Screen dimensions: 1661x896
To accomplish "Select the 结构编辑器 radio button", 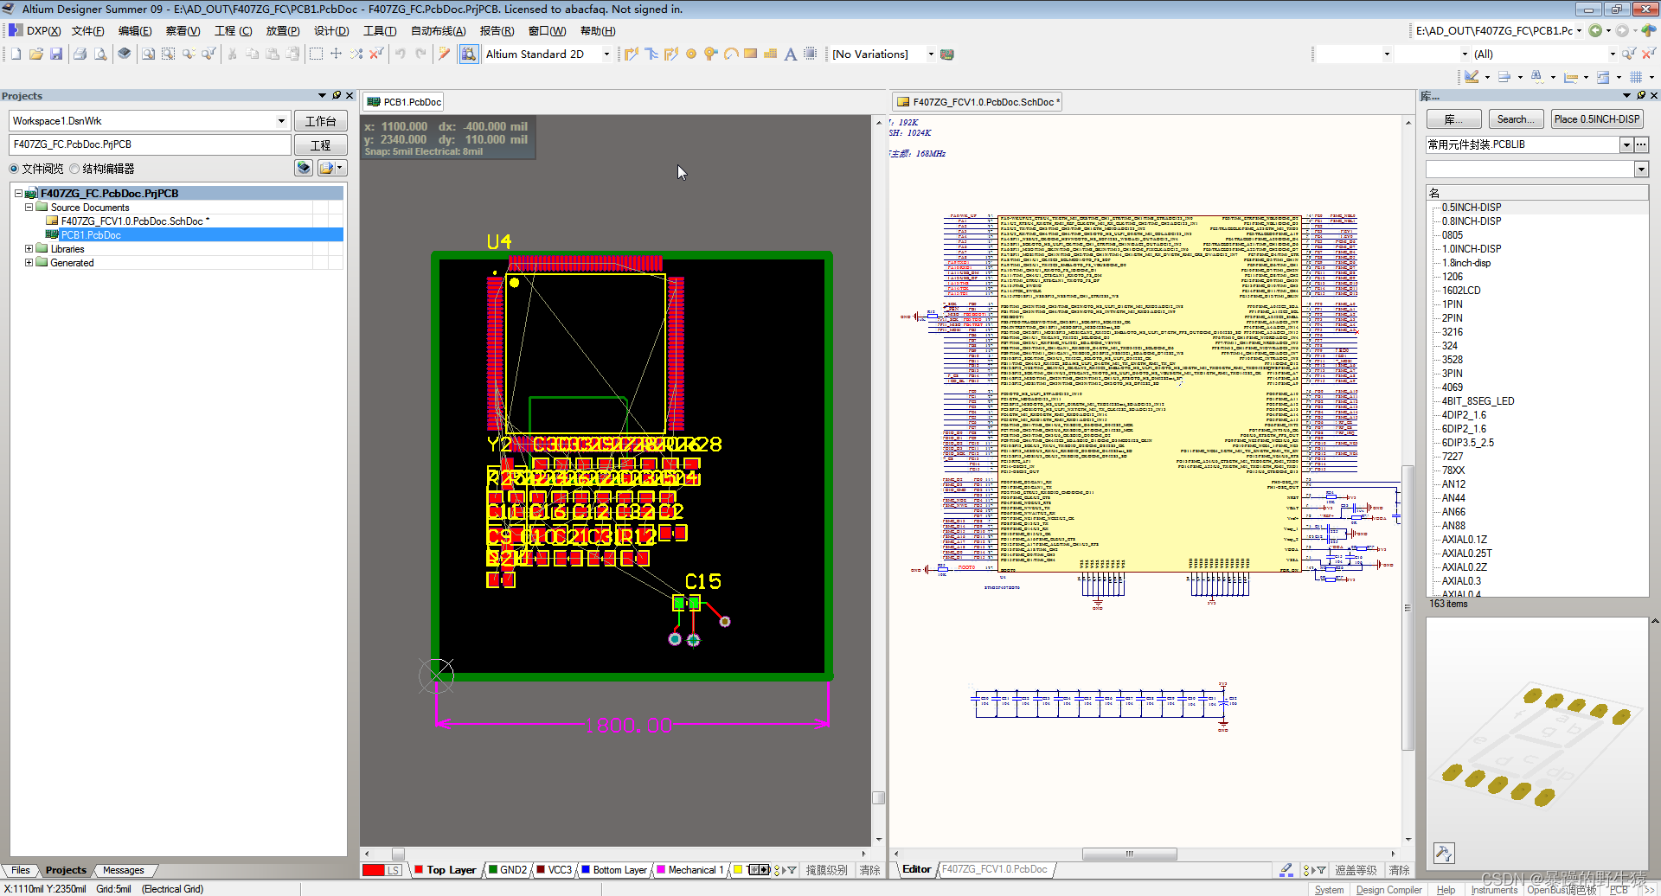I will click(x=75, y=169).
